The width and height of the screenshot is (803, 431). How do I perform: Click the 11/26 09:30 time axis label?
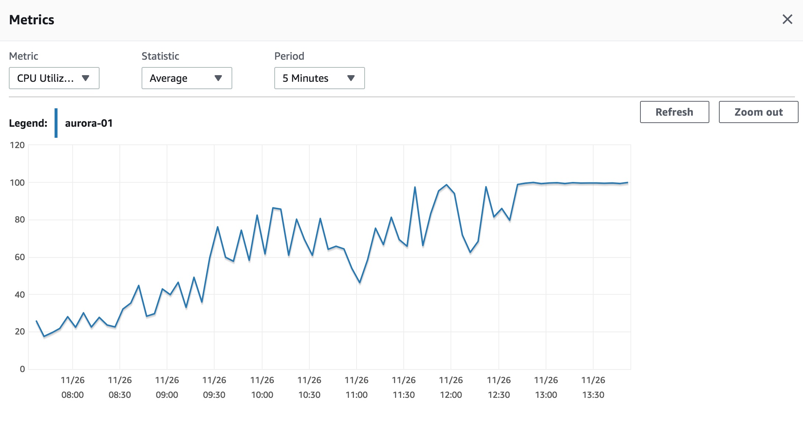point(214,387)
